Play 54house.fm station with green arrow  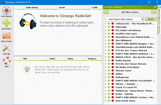point(109,23)
